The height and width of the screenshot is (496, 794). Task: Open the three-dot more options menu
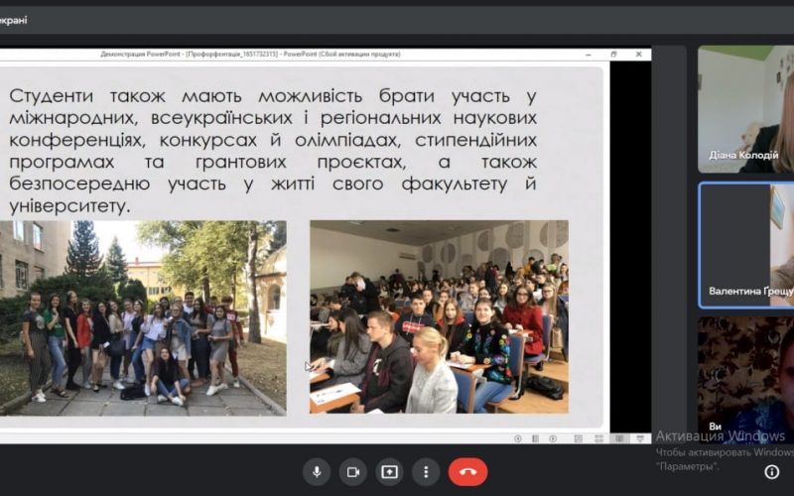(425, 472)
